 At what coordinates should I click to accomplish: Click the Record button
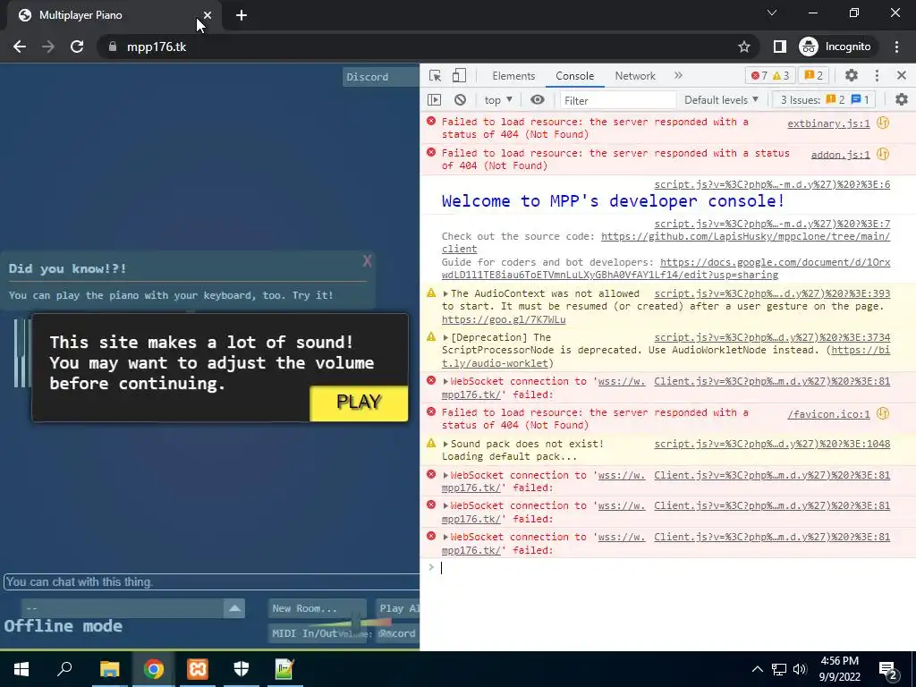(398, 633)
